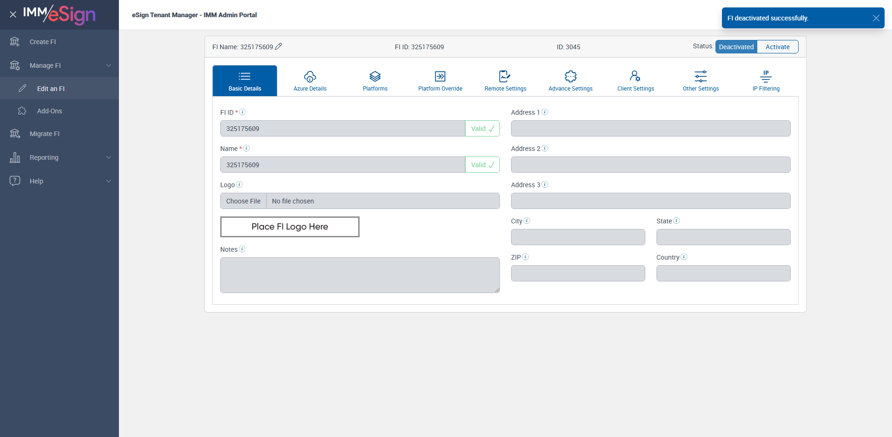This screenshot has width=892, height=437.
Task: Switch to the Other Settings tab
Action: click(x=701, y=81)
